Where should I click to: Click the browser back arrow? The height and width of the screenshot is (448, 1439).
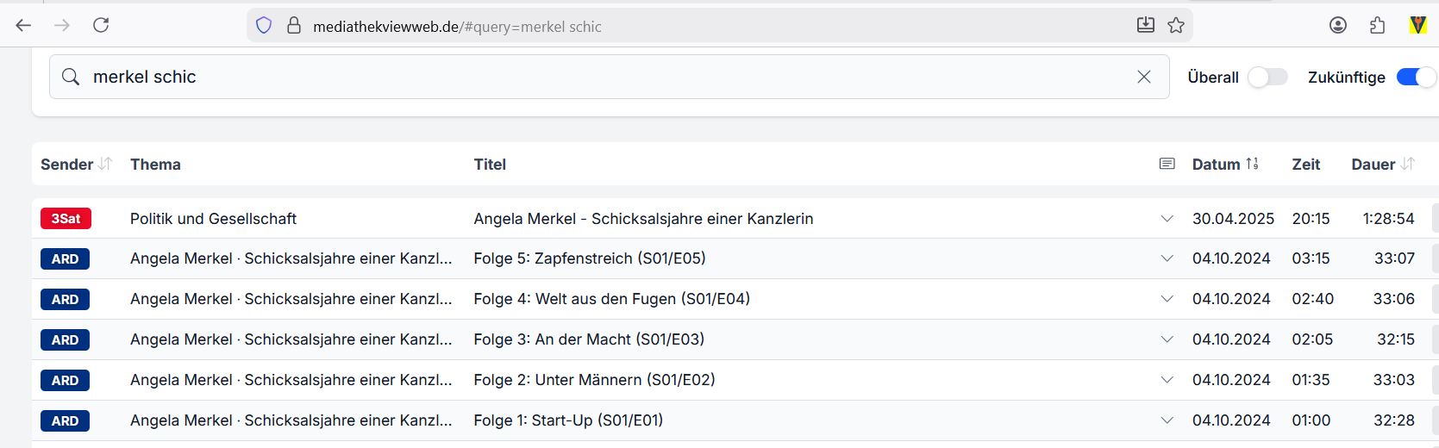(x=23, y=25)
